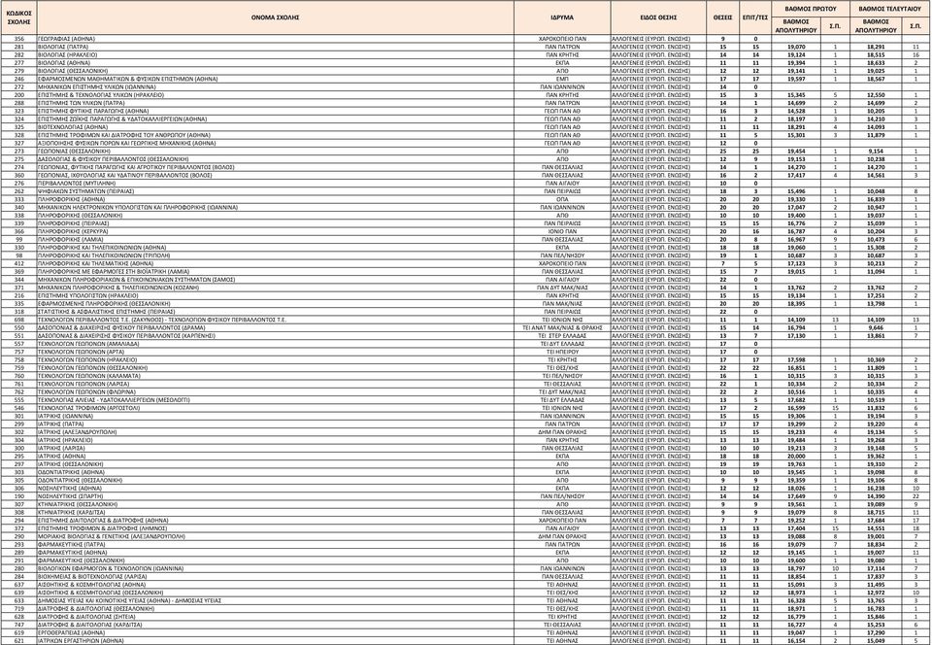
Task: Click school code '246' cell
Action: (18, 79)
